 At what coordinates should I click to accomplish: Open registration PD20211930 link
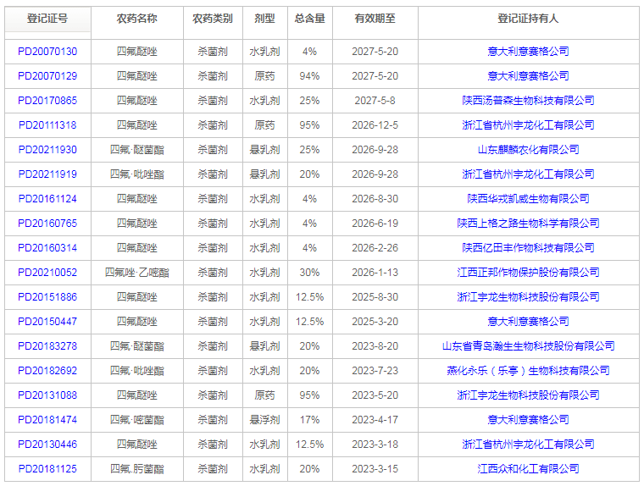point(47,150)
